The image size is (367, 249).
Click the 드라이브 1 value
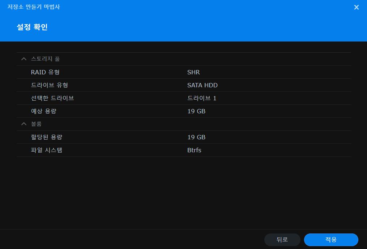coord(202,98)
